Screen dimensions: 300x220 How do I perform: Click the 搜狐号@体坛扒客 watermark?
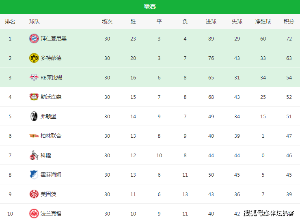click(269, 213)
